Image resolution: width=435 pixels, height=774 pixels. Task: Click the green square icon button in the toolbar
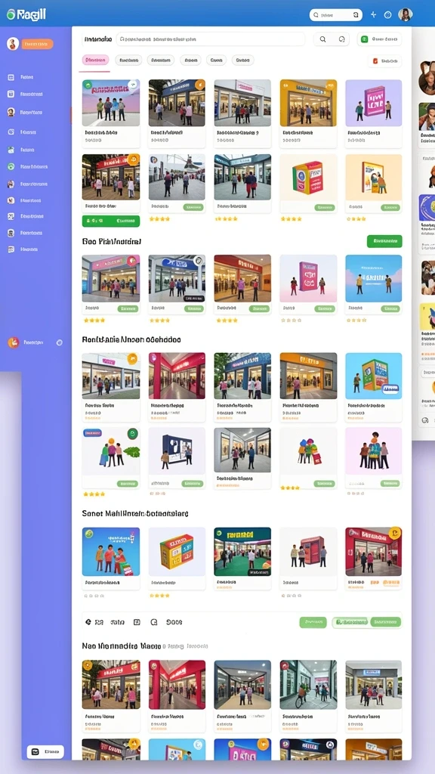[365, 39]
